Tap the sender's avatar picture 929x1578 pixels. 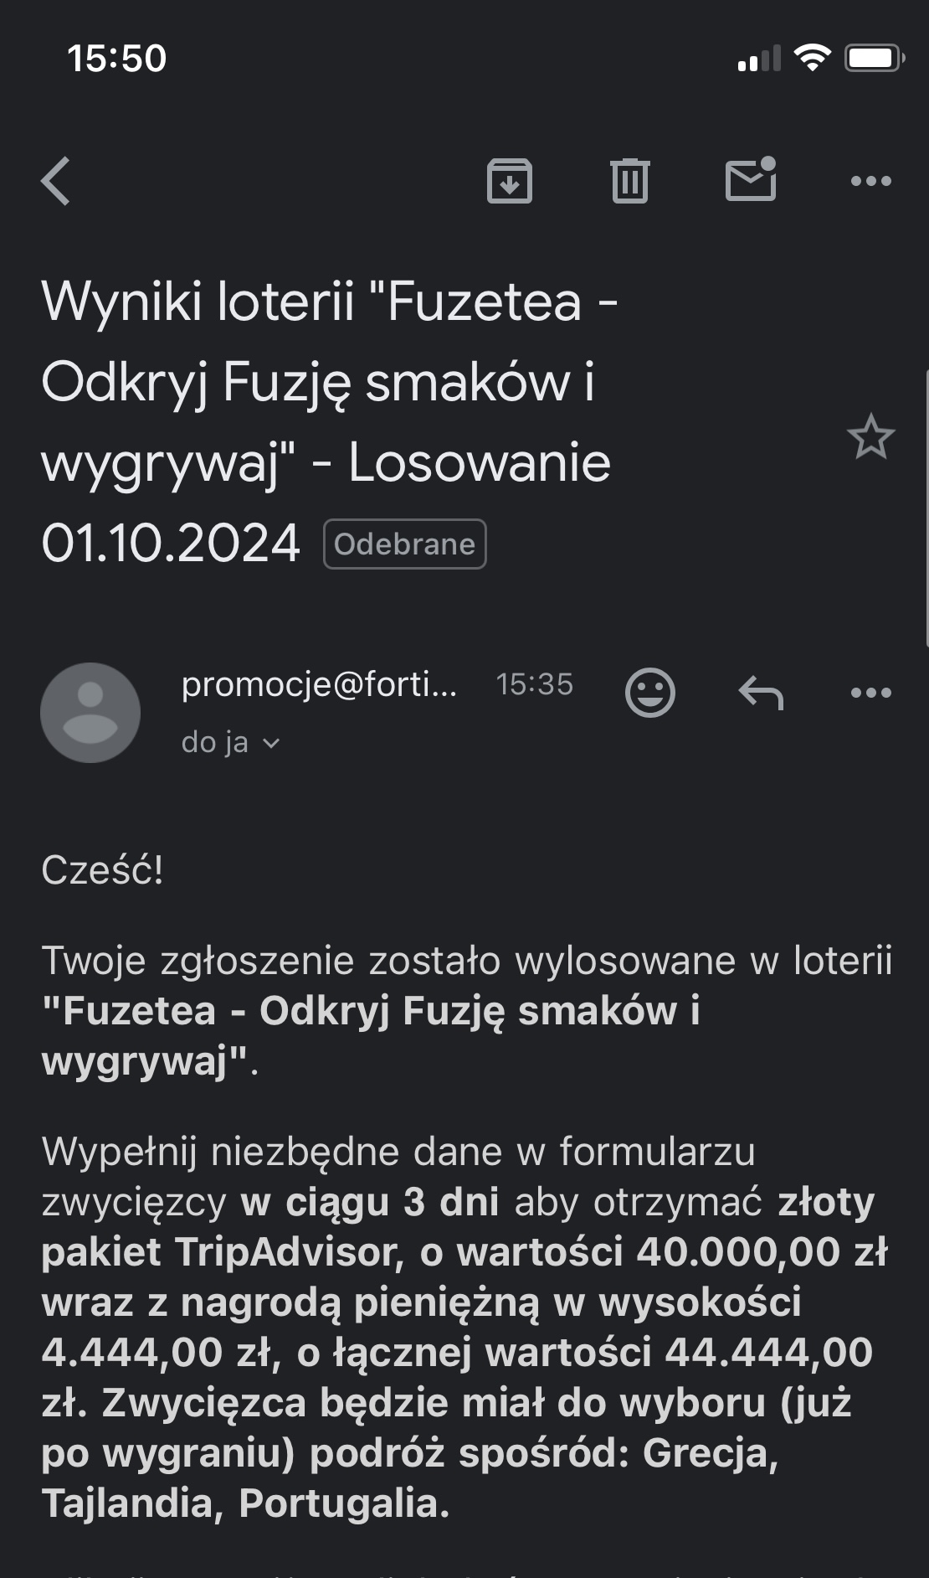90,713
